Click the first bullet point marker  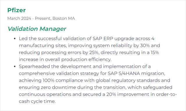(15, 39)
